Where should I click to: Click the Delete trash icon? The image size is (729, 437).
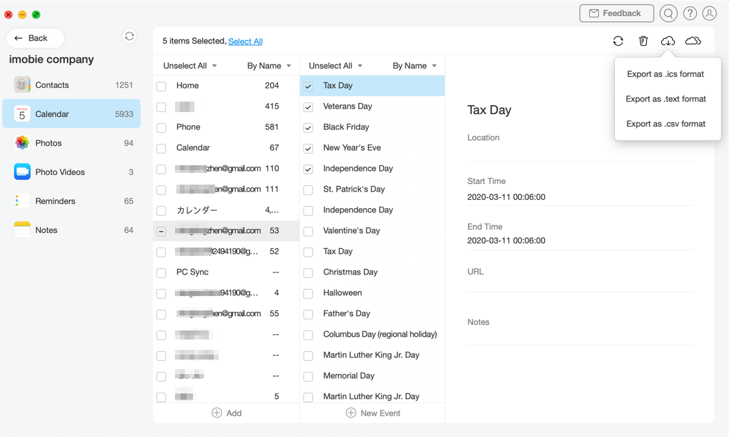tap(643, 41)
